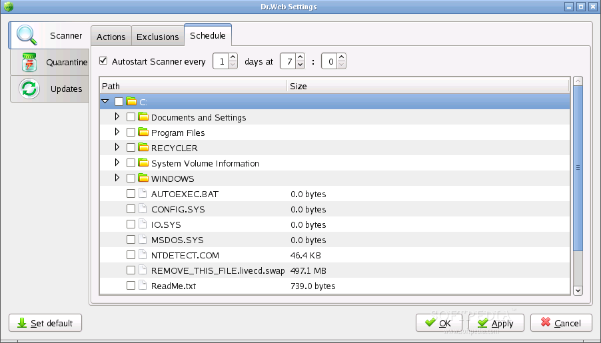Click the REMOVE_THIS_FILE.livecd.swap file icon

coord(143,270)
